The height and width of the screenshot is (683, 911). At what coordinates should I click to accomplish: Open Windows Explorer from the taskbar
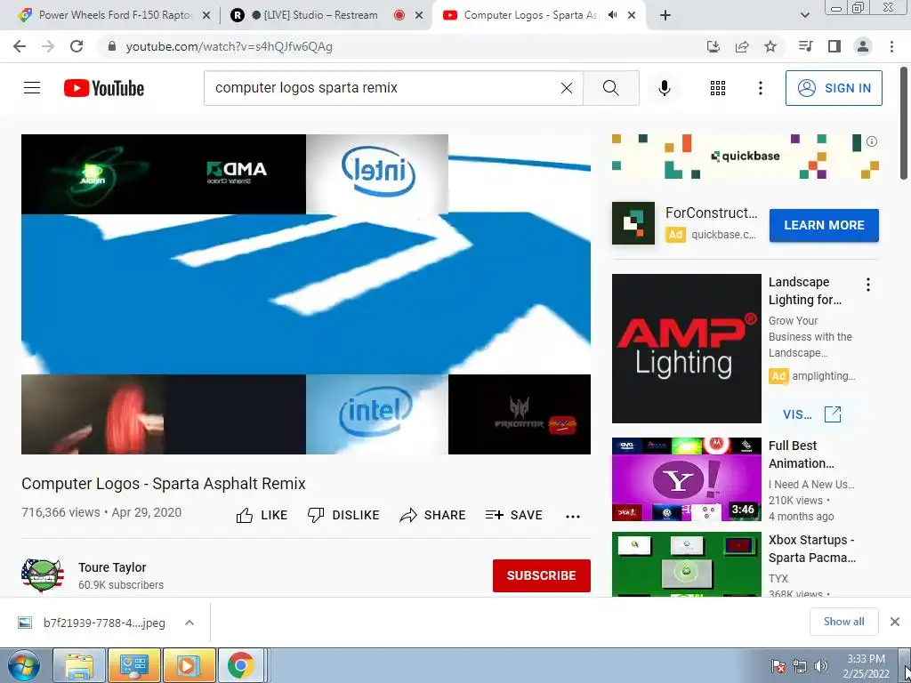(x=79, y=665)
